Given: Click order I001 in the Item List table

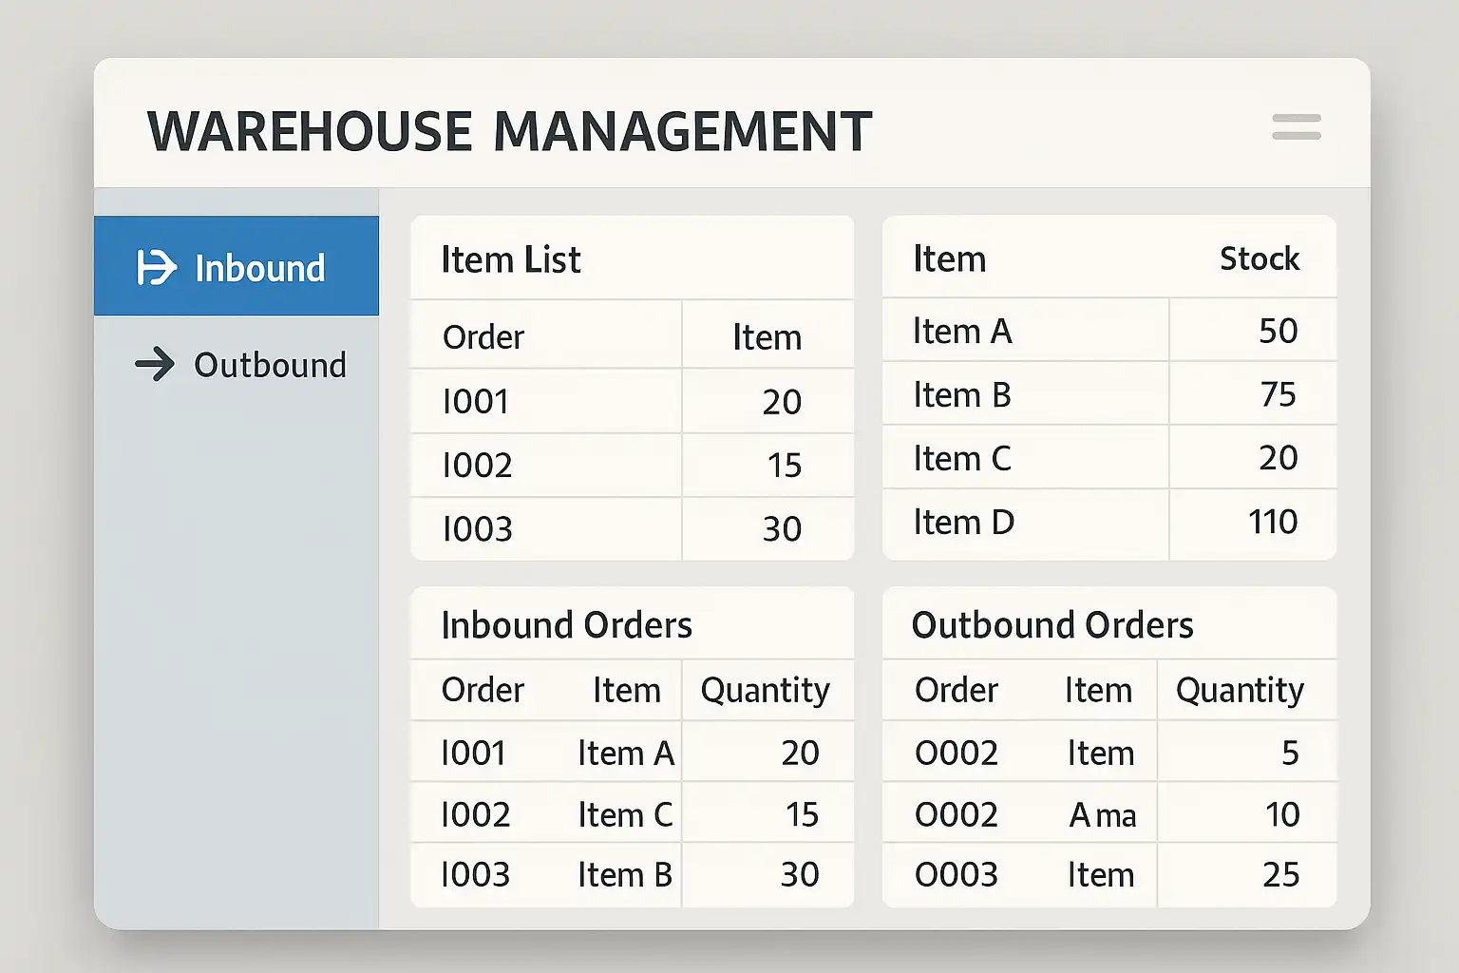Looking at the screenshot, I should tap(476, 402).
